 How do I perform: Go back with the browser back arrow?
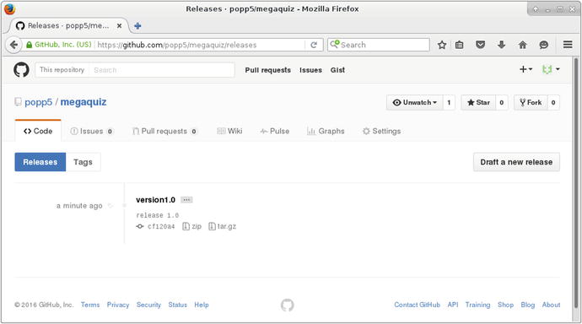pyautogui.click(x=13, y=45)
